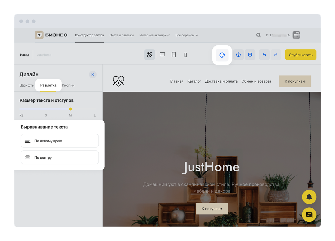Switch to desktop preview monitor icon
Image resolution: width=335 pixels, height=241 pixels.
pyautogui.click(x=162, y=55)
